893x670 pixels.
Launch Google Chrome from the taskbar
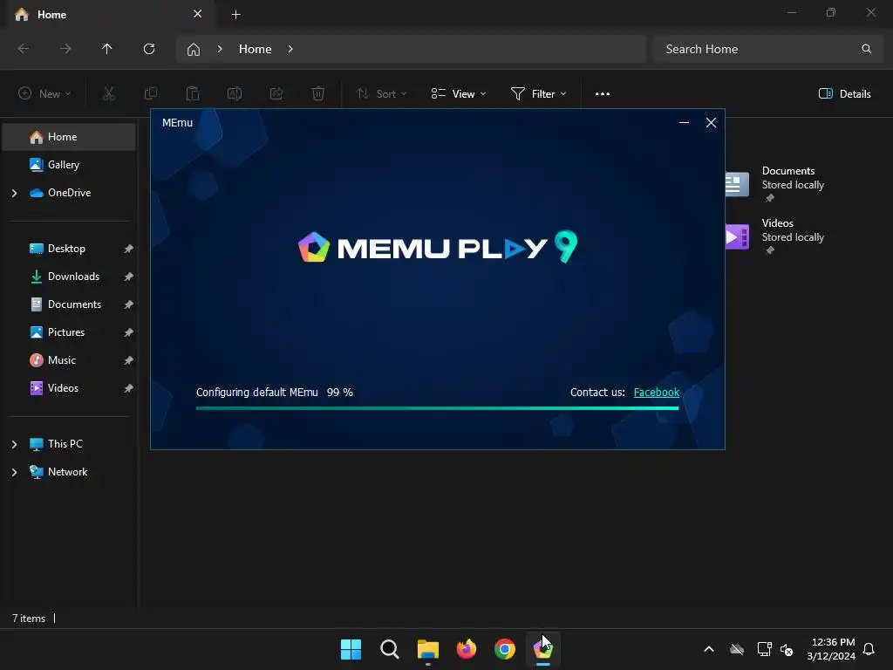click(x=505, y=649)
